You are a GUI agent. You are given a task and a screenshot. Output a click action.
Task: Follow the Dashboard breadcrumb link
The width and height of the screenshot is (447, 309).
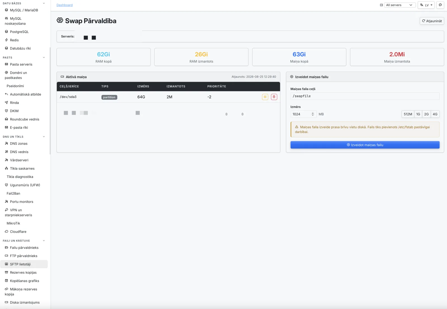click(65, 5)
